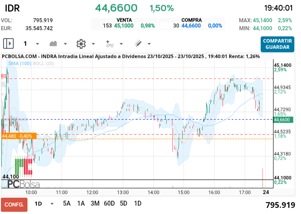
Task: Expand the 1D period dropdown arrow
Action: (x=52, y=204)
